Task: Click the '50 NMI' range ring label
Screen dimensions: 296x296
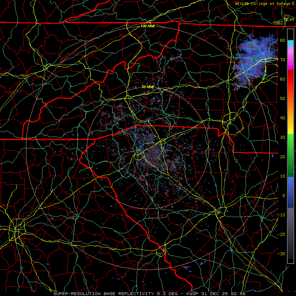Action: 148,87
